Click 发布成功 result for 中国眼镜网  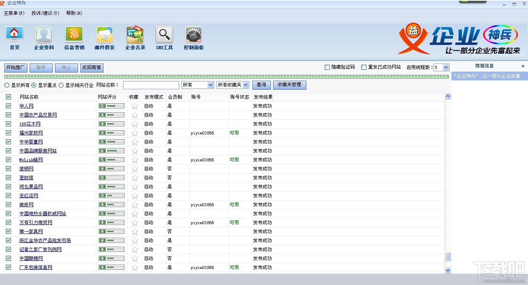point(263,258)
